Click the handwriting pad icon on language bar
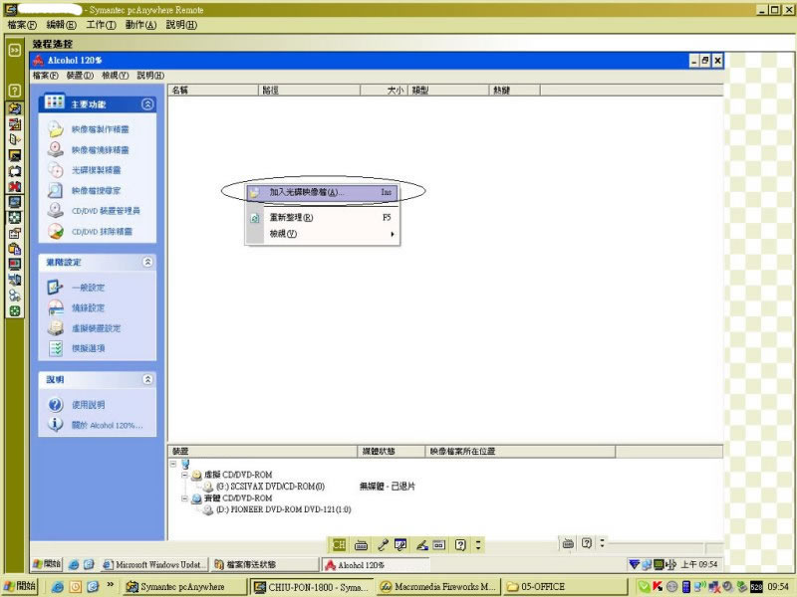This screenshot has width=797, height=597. (421, 545)
